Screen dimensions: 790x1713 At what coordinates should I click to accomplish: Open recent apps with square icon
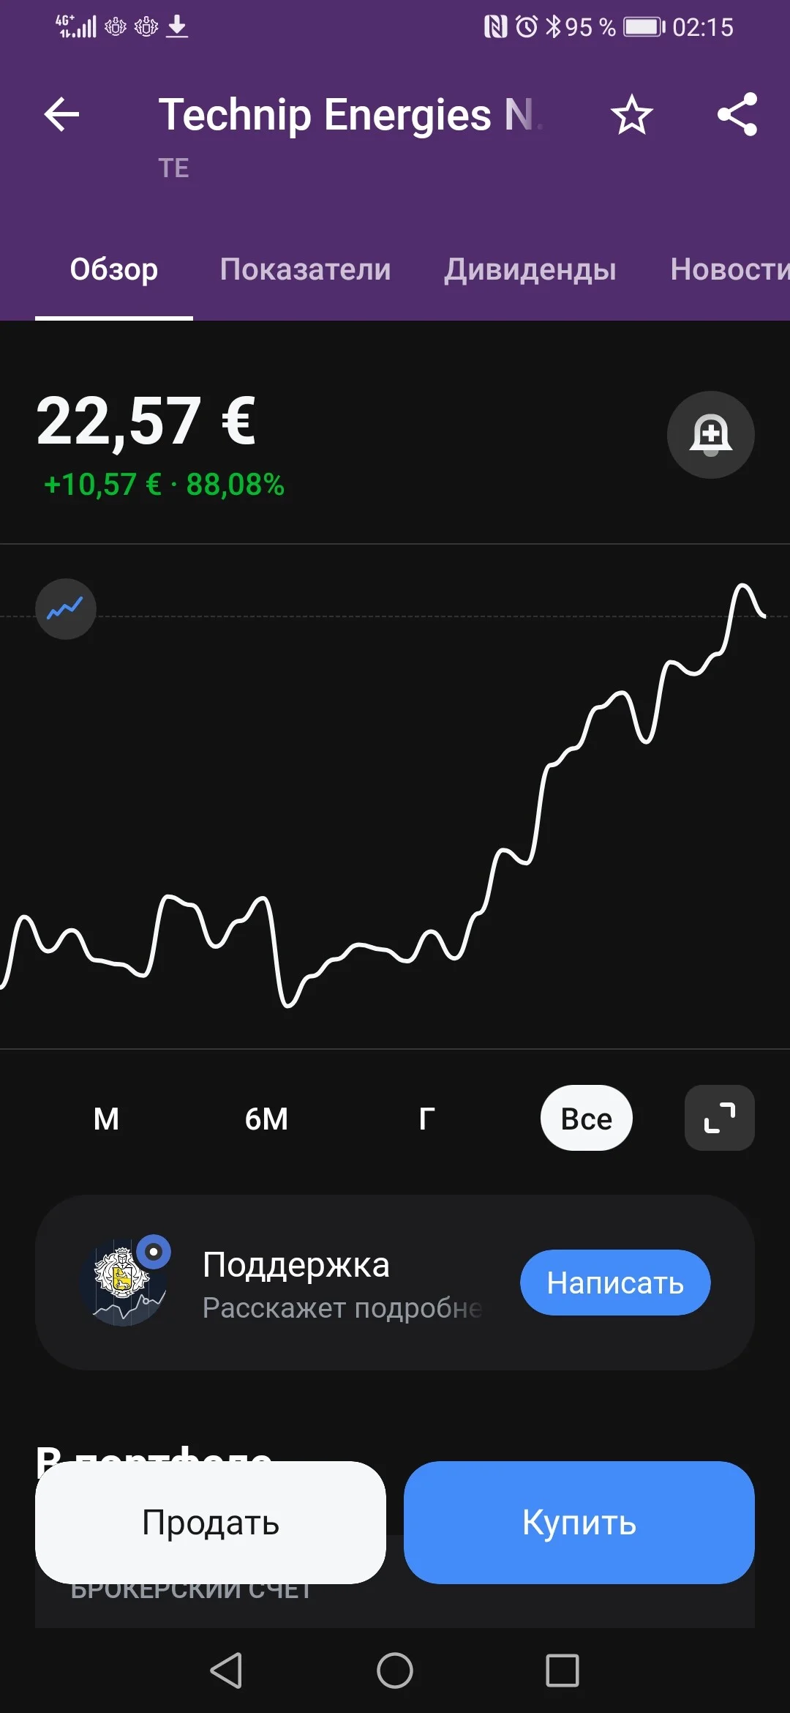click(x=563, y=1671)
